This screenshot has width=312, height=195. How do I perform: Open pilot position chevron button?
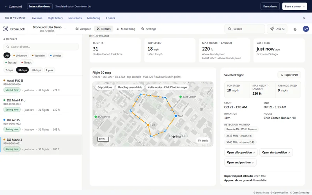click(241, 152)
